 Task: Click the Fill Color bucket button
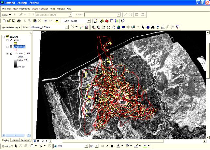click(x=127, y=146)
